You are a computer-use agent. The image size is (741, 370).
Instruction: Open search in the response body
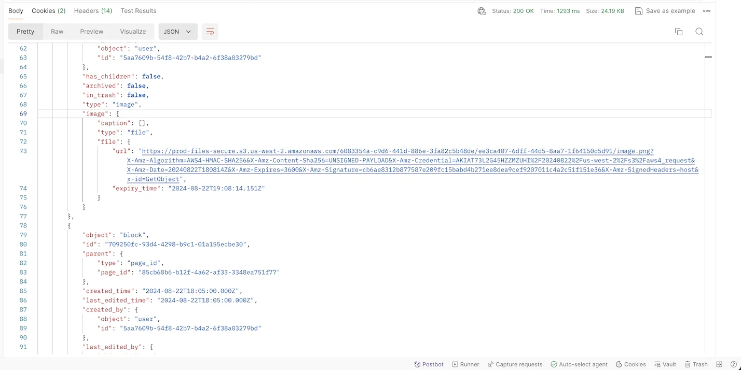[x=699, y=32]
